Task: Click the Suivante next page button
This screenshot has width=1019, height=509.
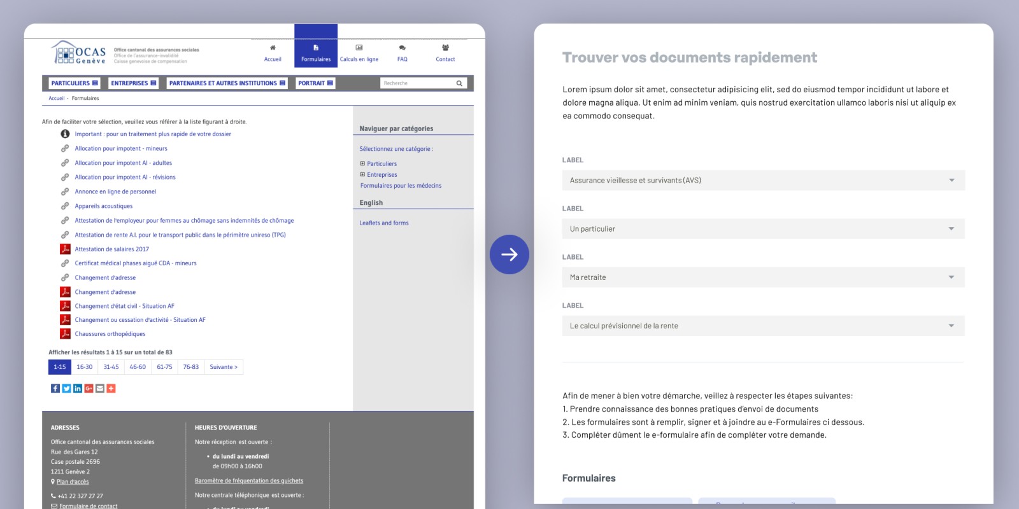Action: [x=224, y=367]
